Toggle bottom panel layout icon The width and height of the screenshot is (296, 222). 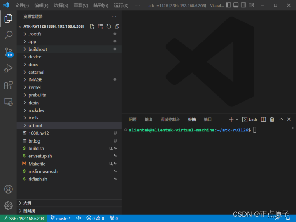[236, 5]
